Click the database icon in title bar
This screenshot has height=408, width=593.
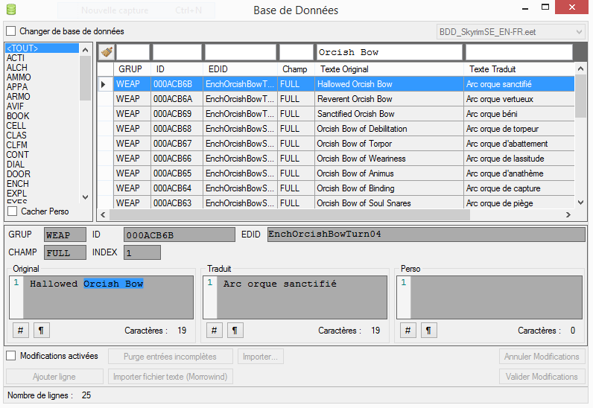tap(10, 10)
